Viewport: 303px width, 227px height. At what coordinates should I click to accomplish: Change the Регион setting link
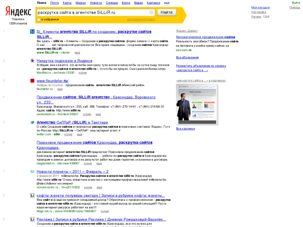click(x=256, y=17)
